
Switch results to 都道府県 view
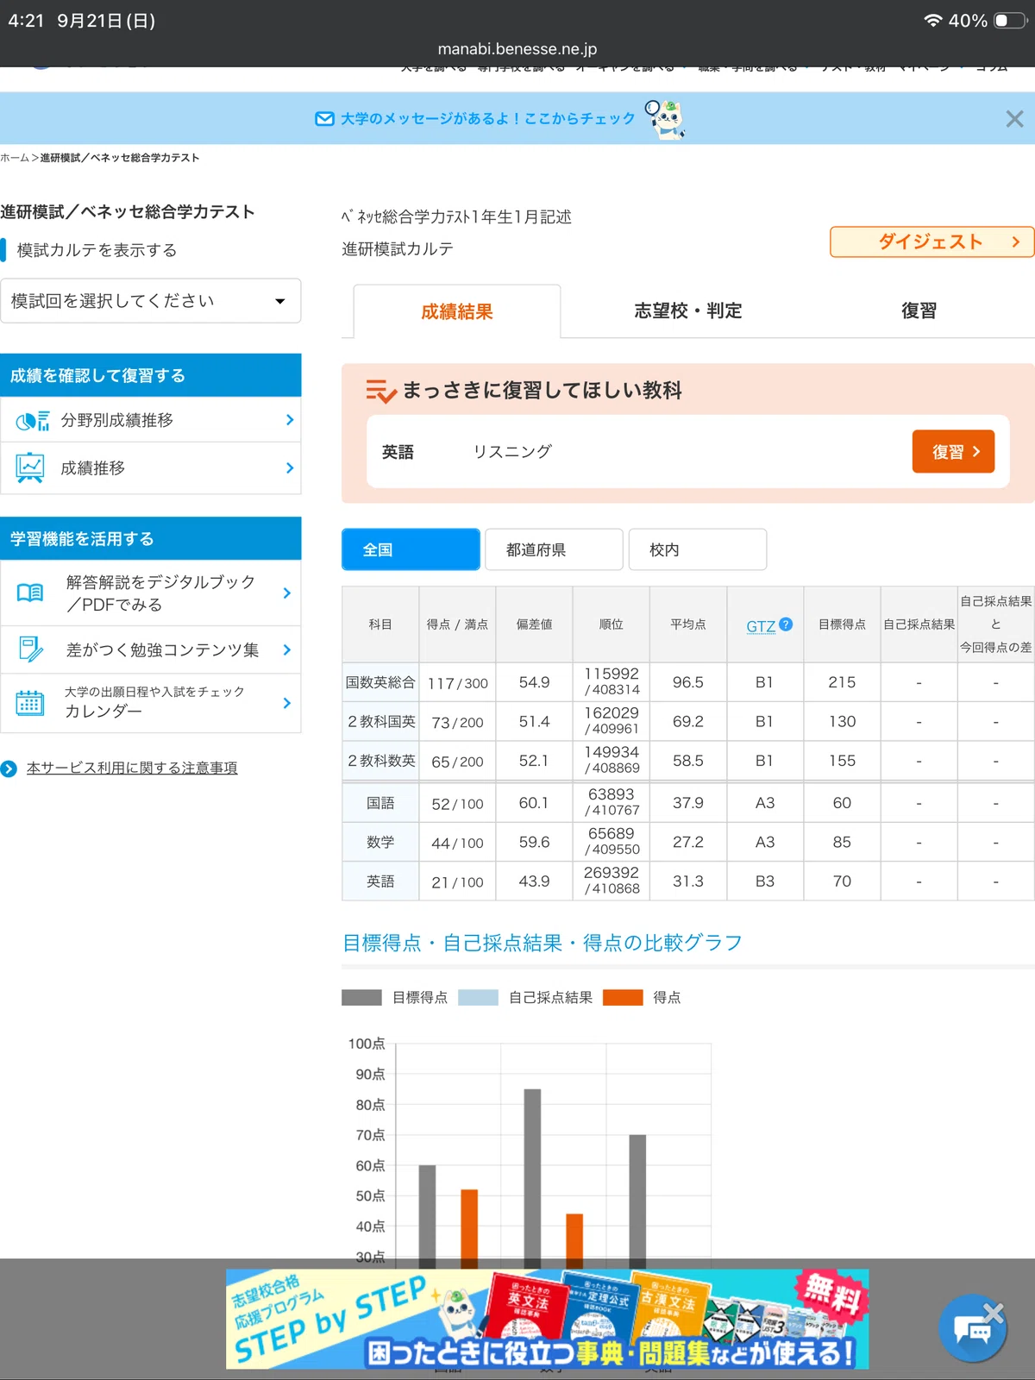pyautogui.click(x=554, y=549)
